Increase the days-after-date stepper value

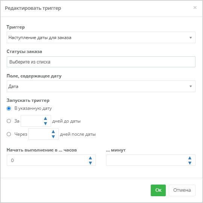(x=53, y=132)
